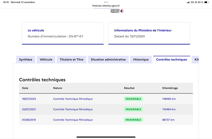This screenshot has width=212, height=139.
Task: Click the Date column header
Action: 25,88
